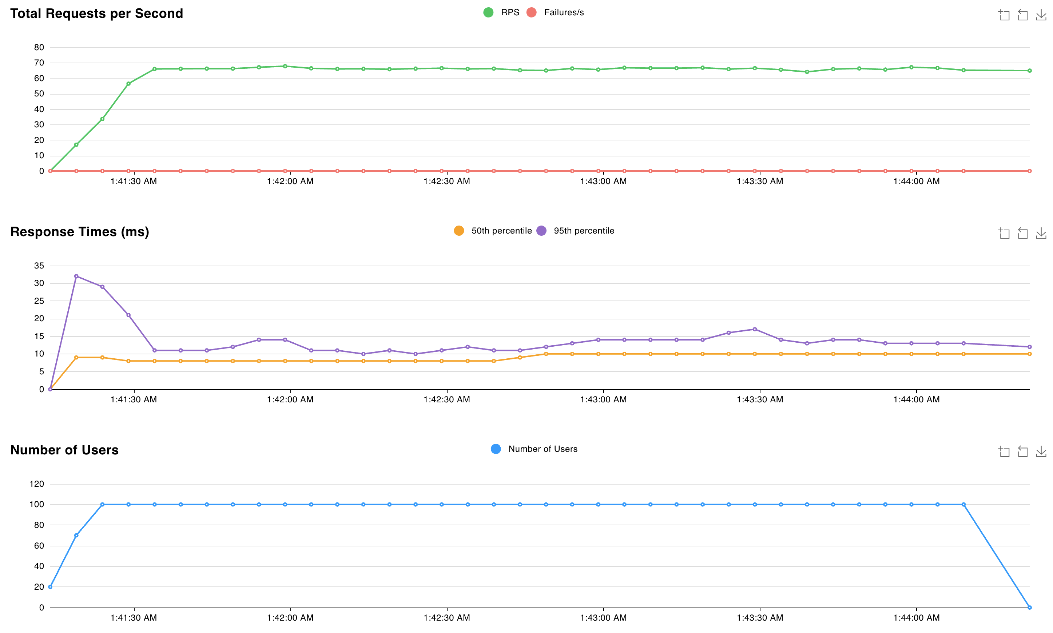Select the first Number of Users point at 20

point(50,587)
